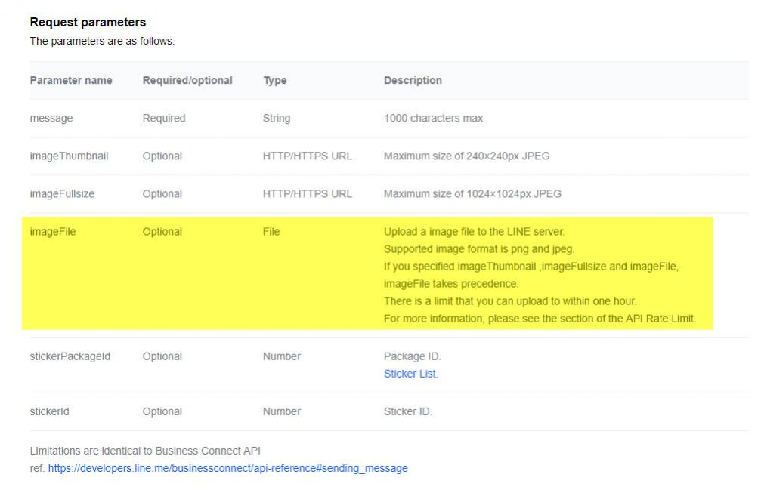Click the File type cell for imageFile
The height and width of the screenshot is (490, 758).
pos(271,232)
